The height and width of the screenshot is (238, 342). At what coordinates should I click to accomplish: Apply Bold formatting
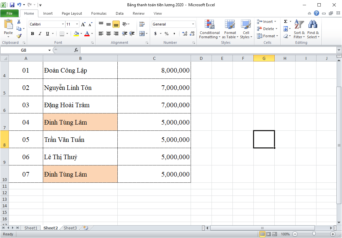click(x=32, y=33)
